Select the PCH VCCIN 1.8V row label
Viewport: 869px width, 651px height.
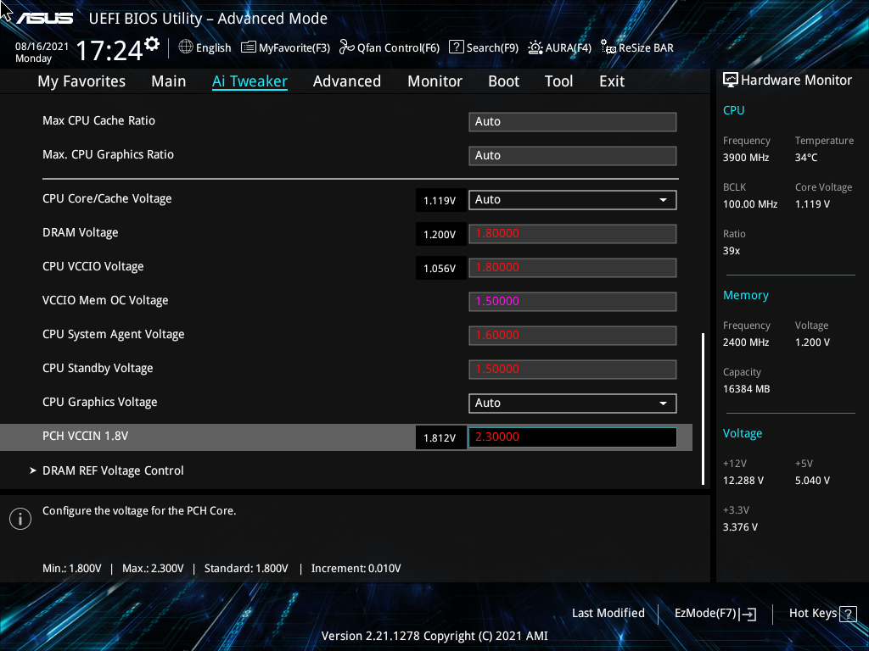point(86,437)
